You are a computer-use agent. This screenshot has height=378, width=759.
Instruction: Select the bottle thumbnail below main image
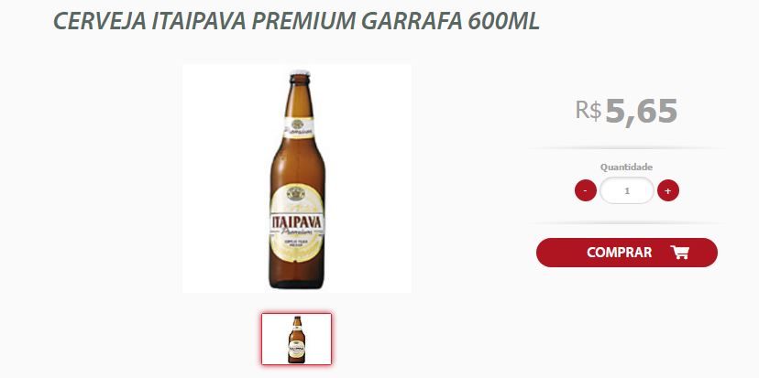(x=297, y=339)
